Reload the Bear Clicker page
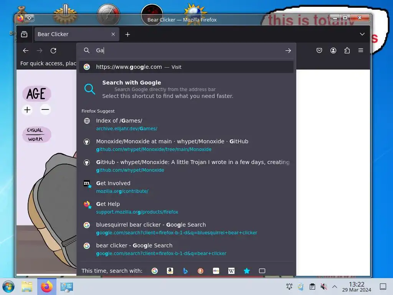This screenshot has width=393, height=295. 53,50
